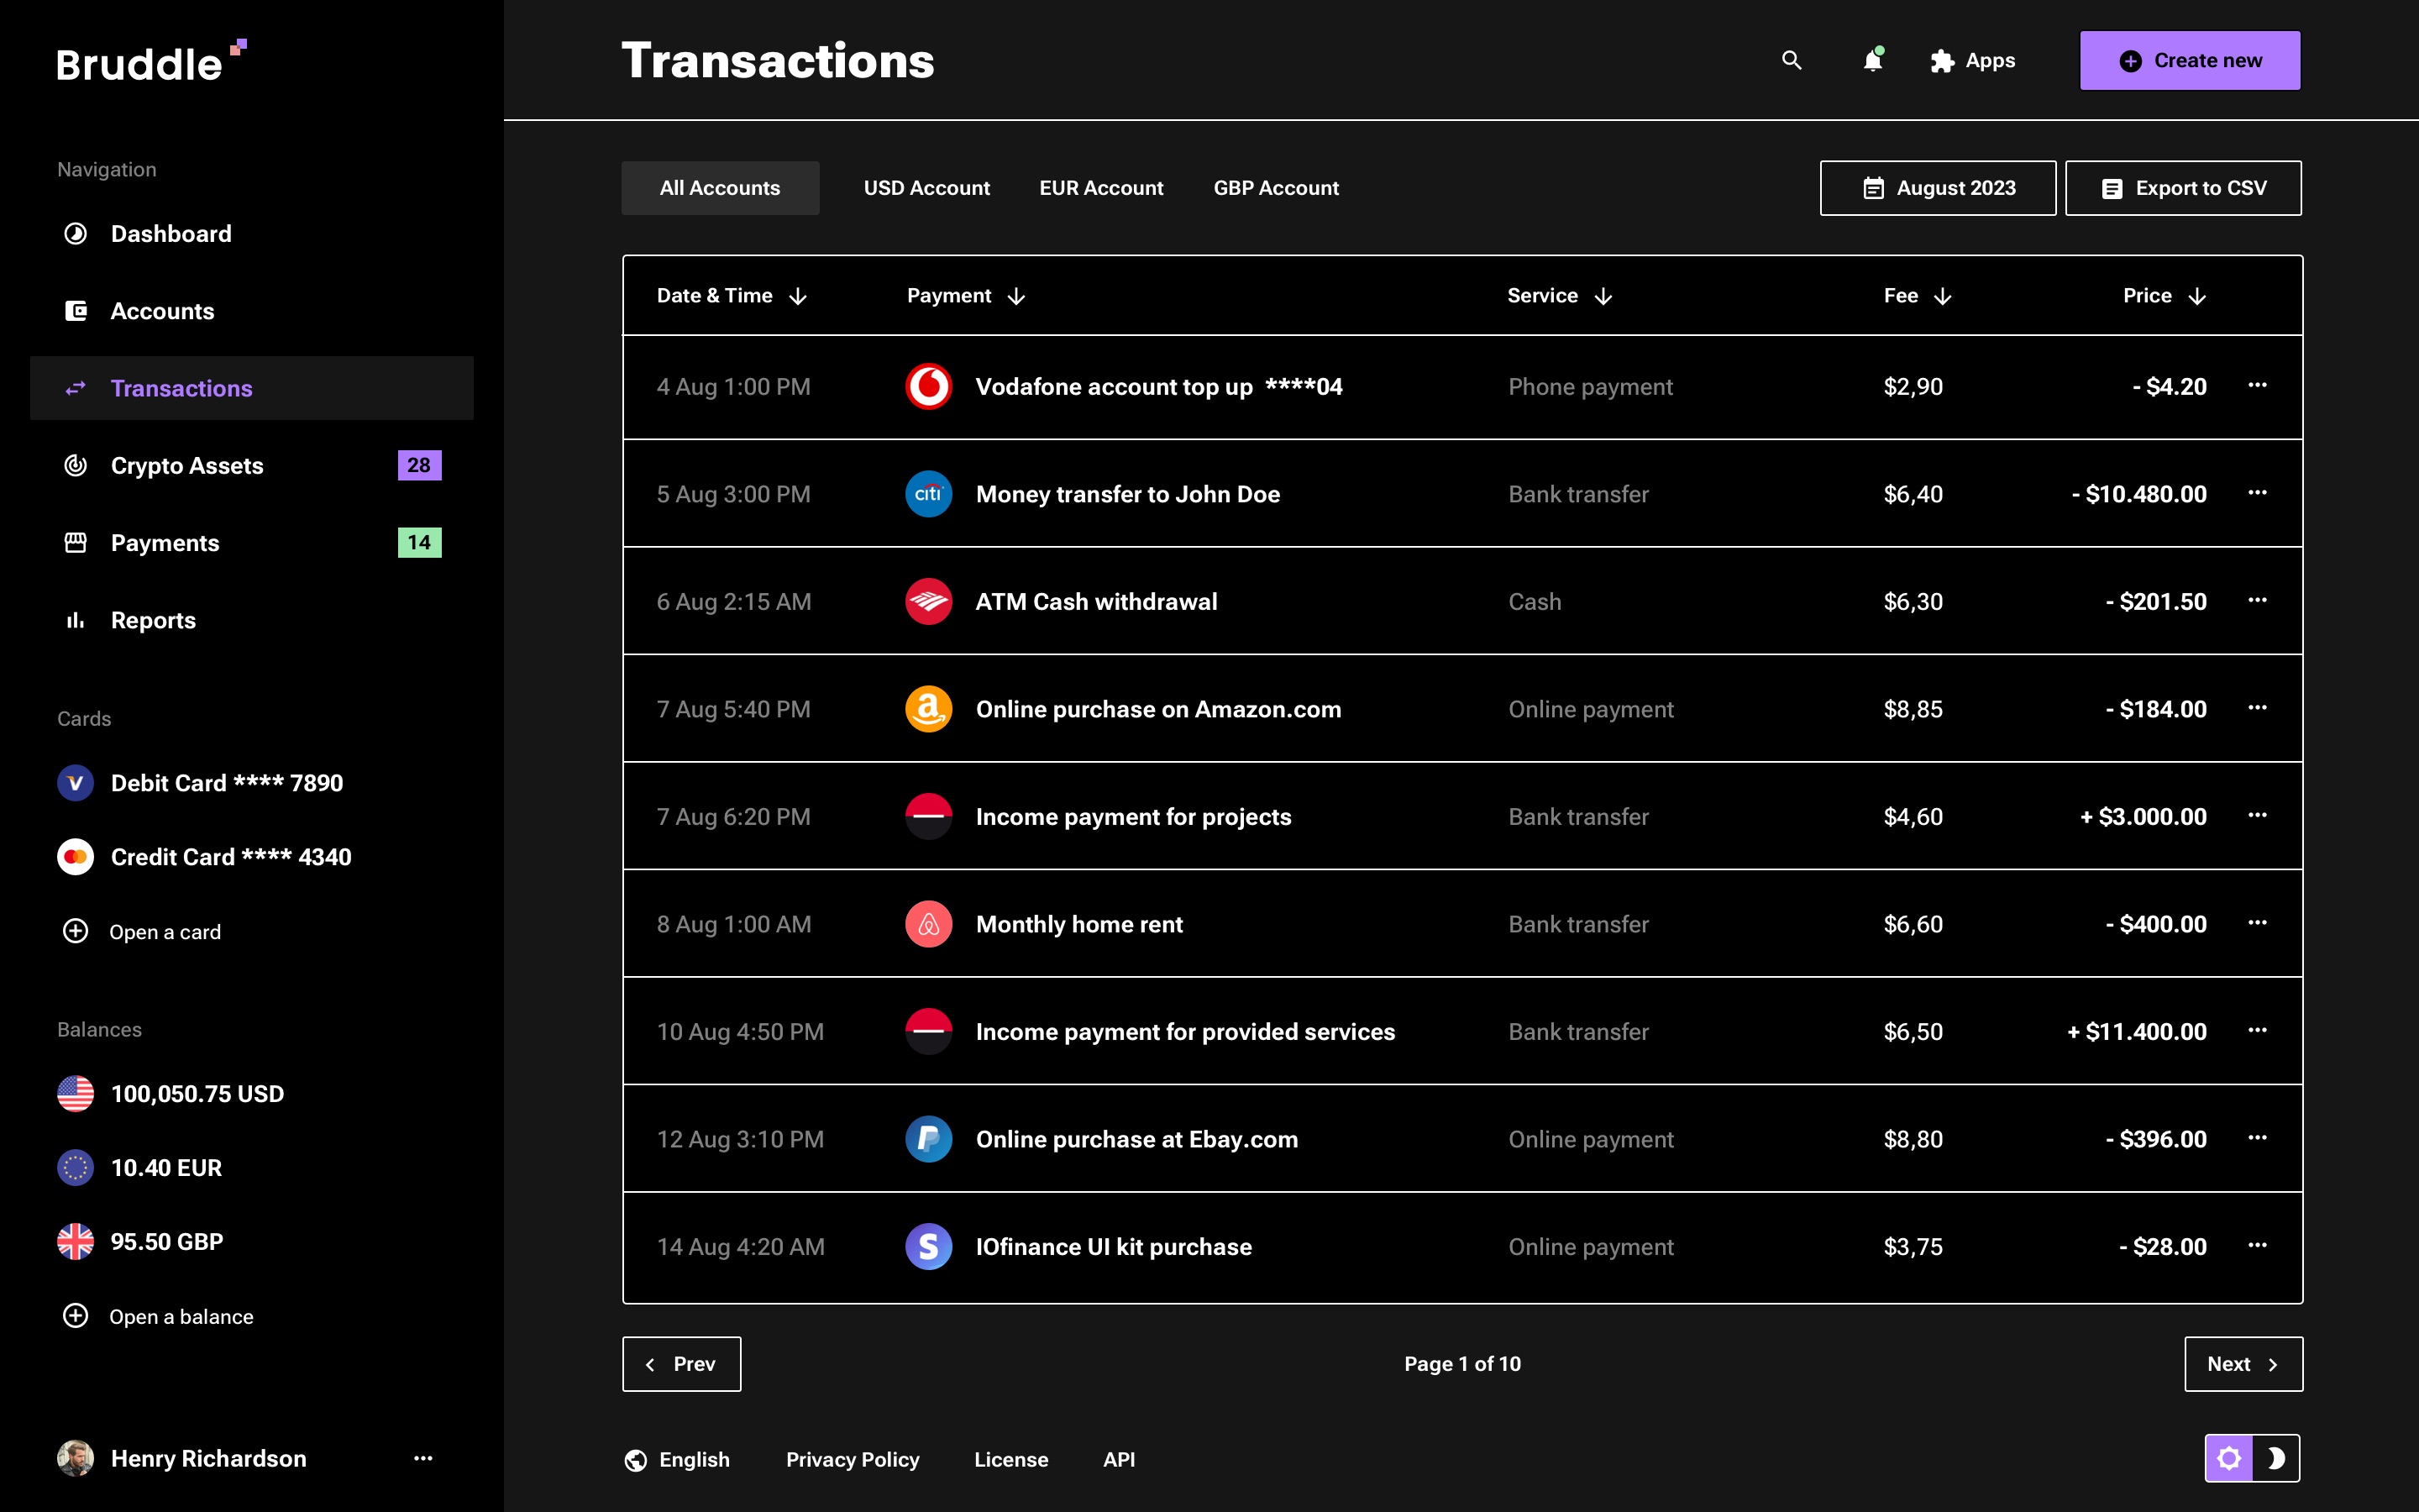
Task: Click the Vodafone logo in first transaction
Action: tap(927, 387)
